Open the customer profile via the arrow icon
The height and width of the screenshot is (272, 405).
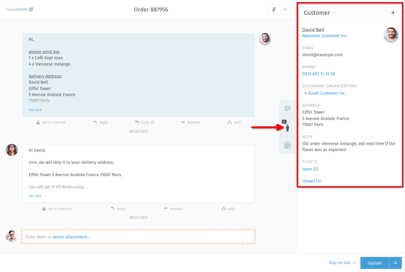pyautogui.click(x=393, y=13)
